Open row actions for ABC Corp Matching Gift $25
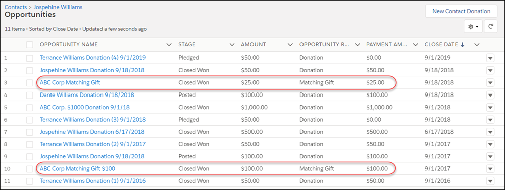Image resolution: width=505 pixels, height=190 pixels. click(490, 83)
